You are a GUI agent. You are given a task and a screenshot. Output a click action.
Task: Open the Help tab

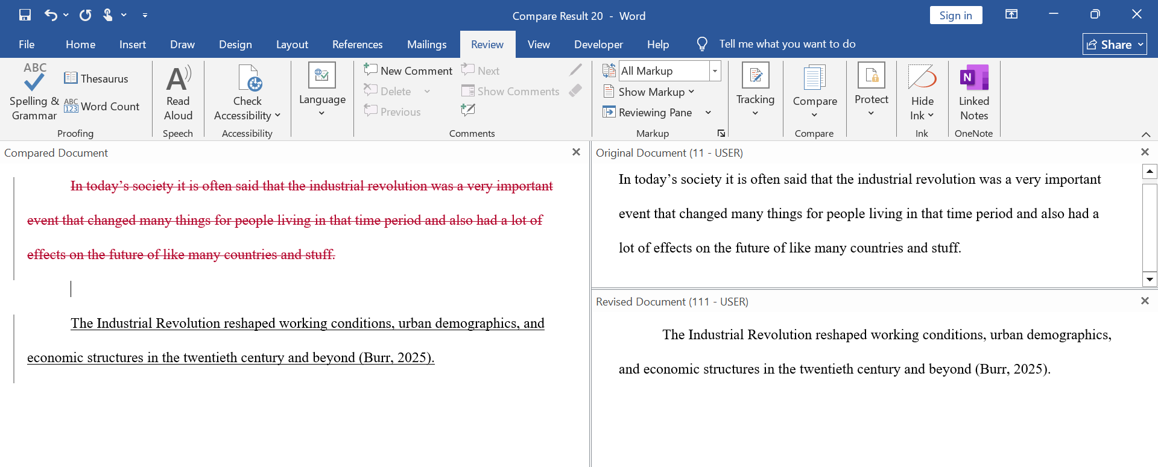[658, 44]
